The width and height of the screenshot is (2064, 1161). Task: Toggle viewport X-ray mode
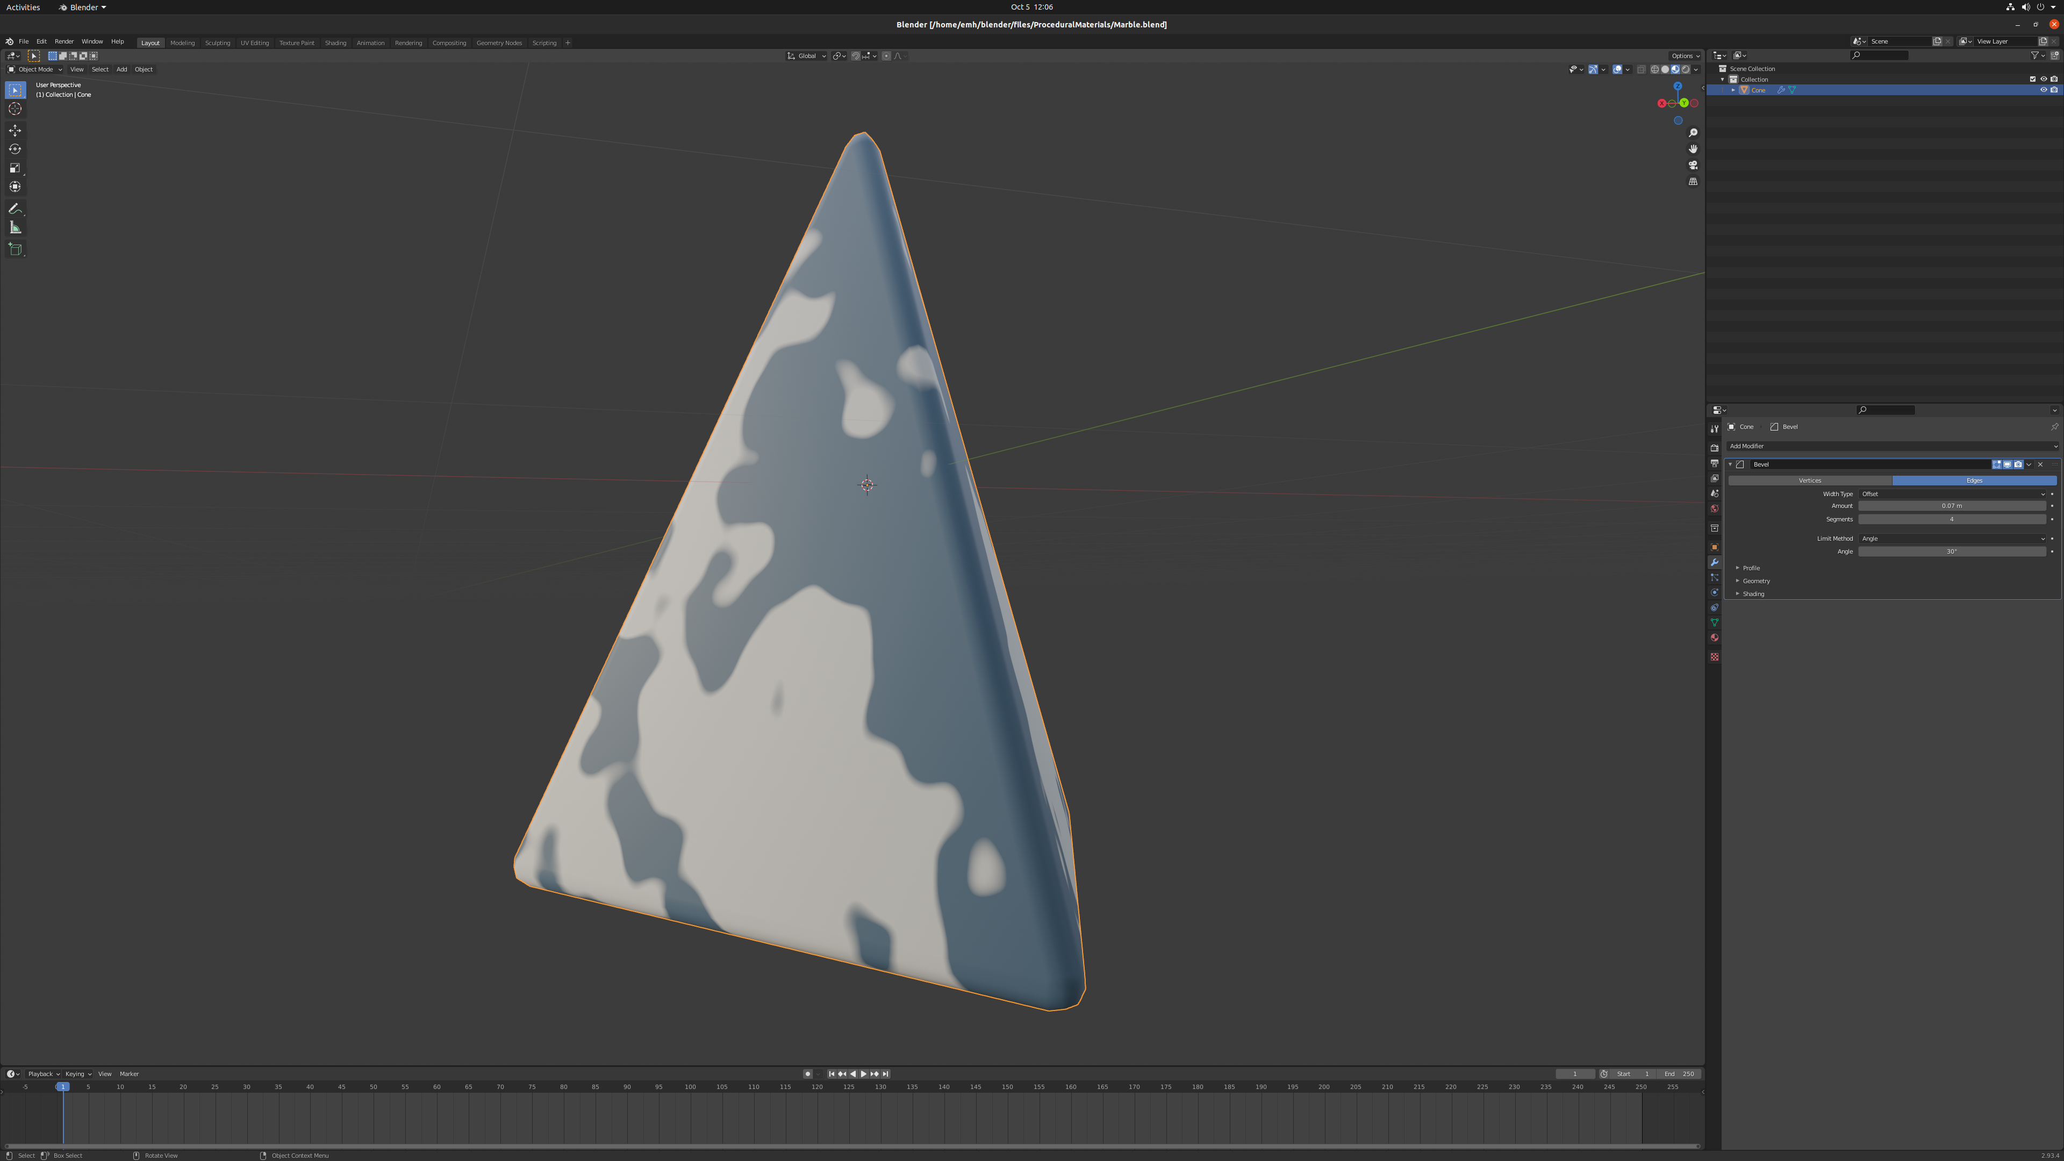[1641, 70]
